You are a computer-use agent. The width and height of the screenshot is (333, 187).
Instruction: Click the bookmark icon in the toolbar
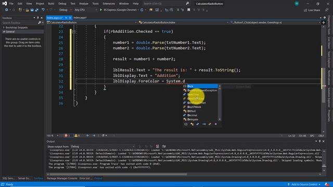tap(188, 10)
